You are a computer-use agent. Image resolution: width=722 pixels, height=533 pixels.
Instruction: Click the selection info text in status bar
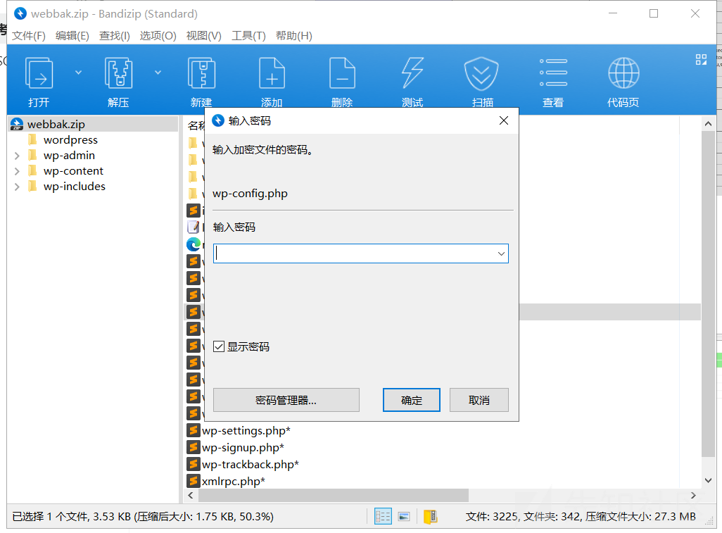[143, 516]
